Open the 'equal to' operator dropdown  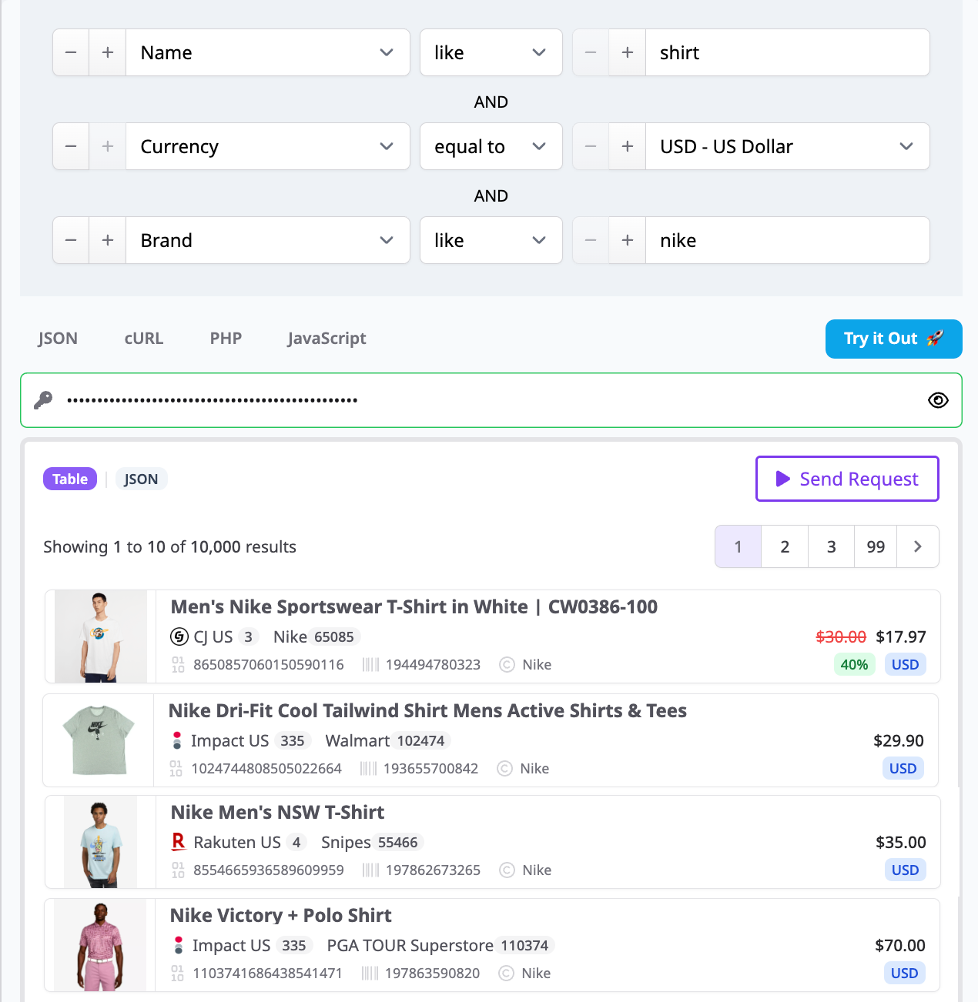point(491,146)
